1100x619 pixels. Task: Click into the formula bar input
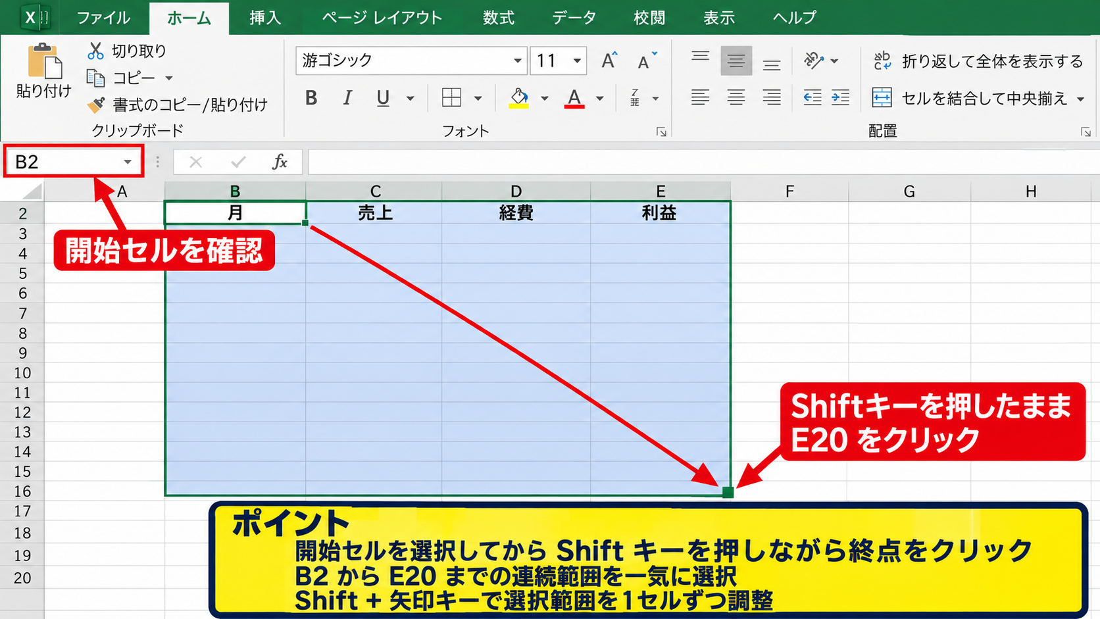pyautogui.click(x=703, y=162)
